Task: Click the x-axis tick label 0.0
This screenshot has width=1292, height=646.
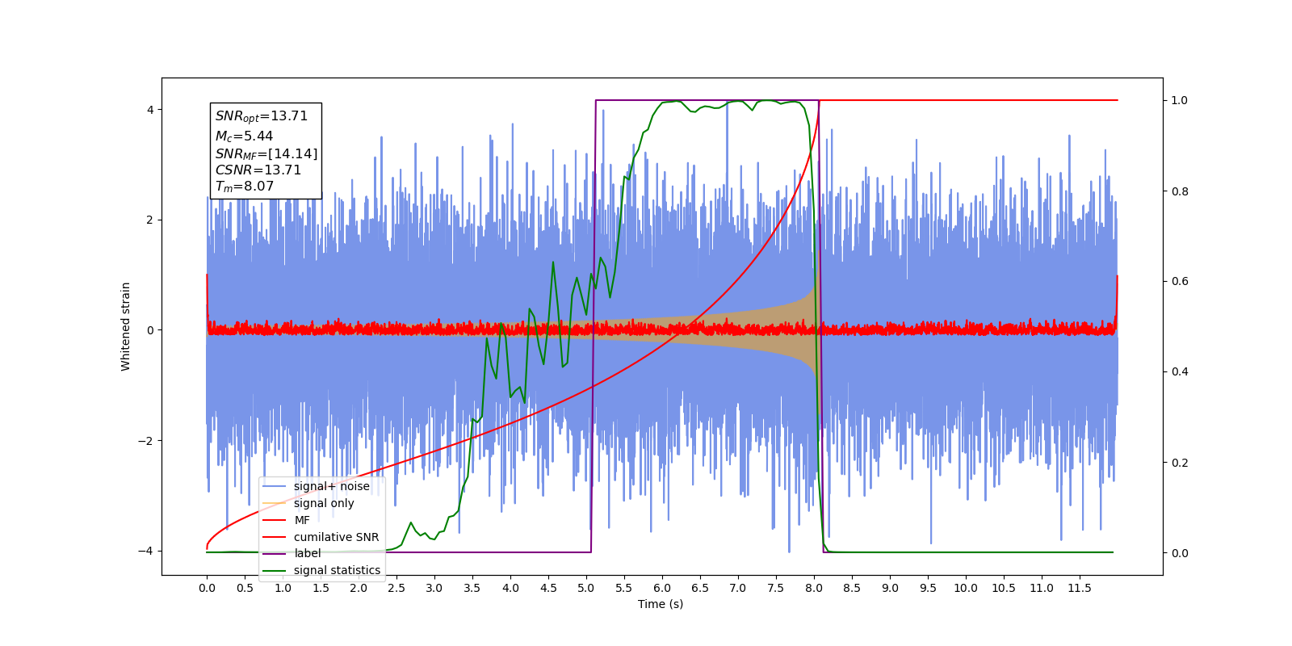Action: tap(207, 588)
